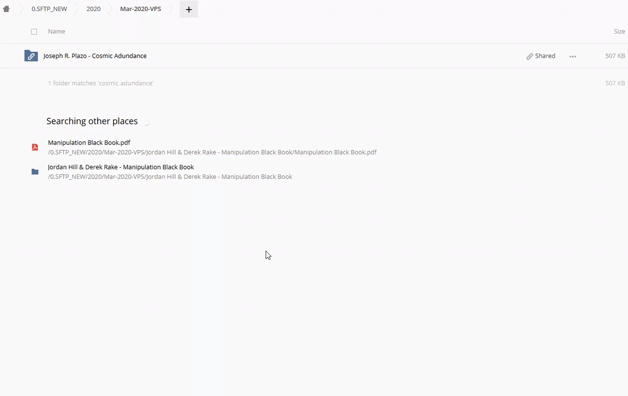
Task: Open sharing details via the Shared button
Action: pyautogui.click(x=541, y=56)
